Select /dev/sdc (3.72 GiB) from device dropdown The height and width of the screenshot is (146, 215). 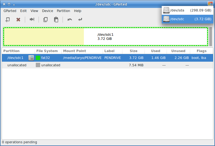pos(187,19)
